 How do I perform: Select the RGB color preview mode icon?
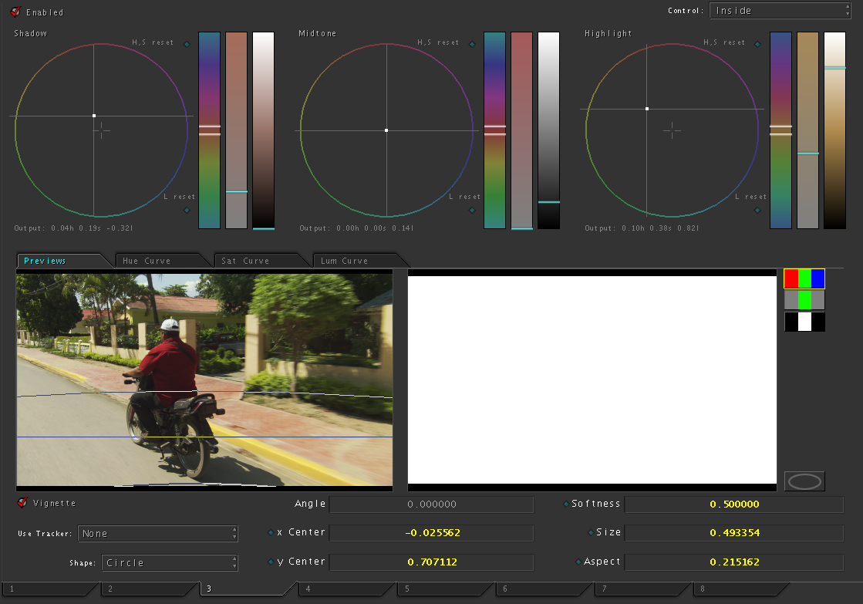tap(804, 278)
